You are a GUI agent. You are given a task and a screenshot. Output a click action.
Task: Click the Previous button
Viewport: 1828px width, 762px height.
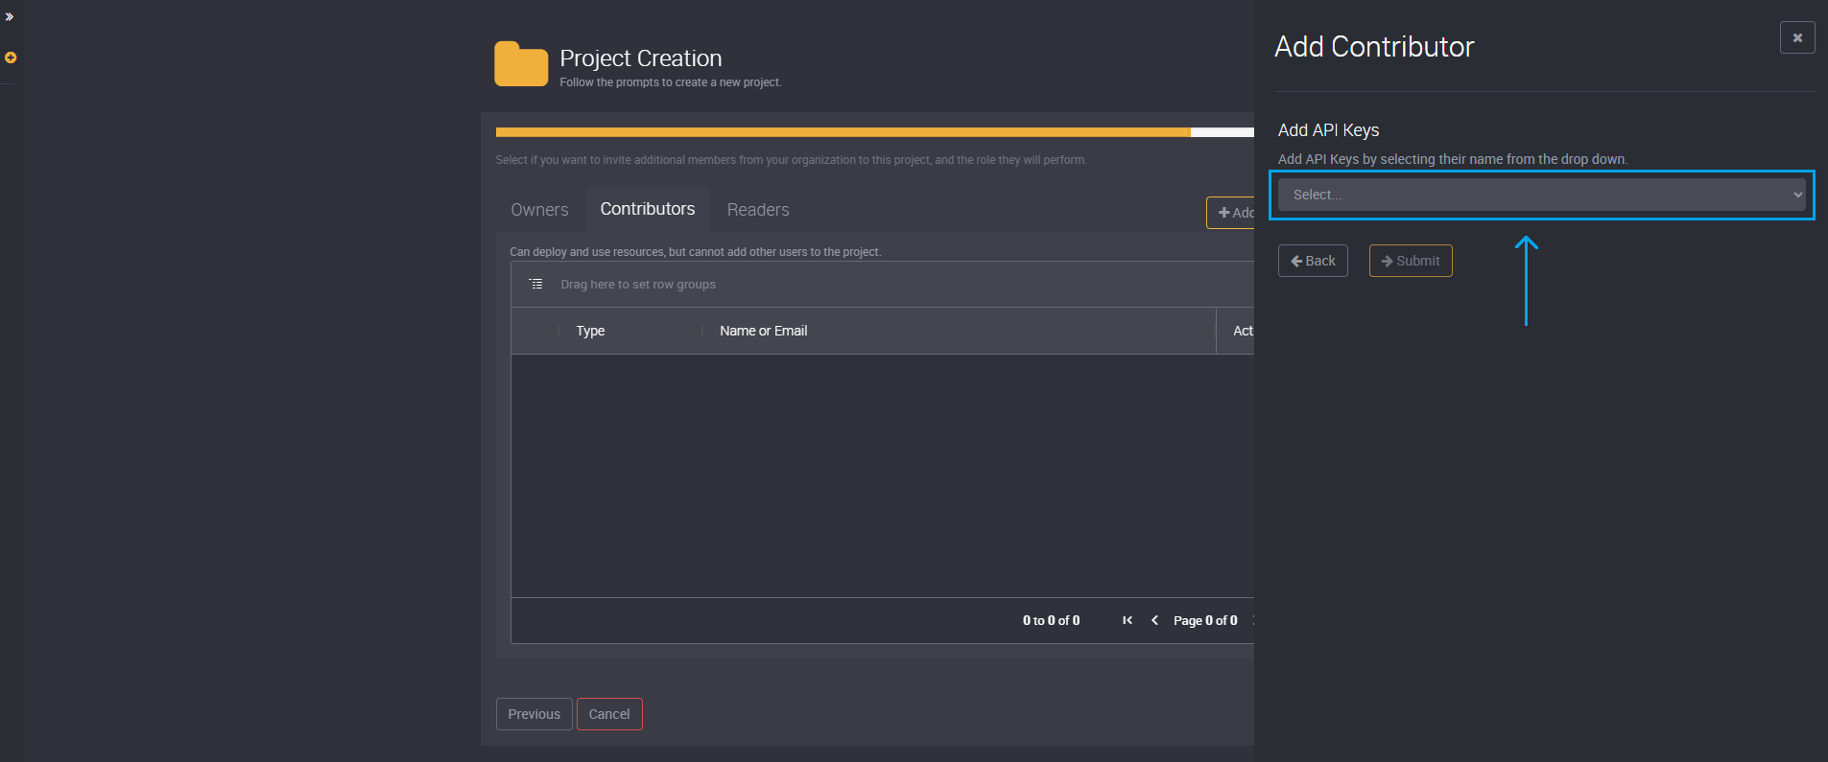point(534,714)
